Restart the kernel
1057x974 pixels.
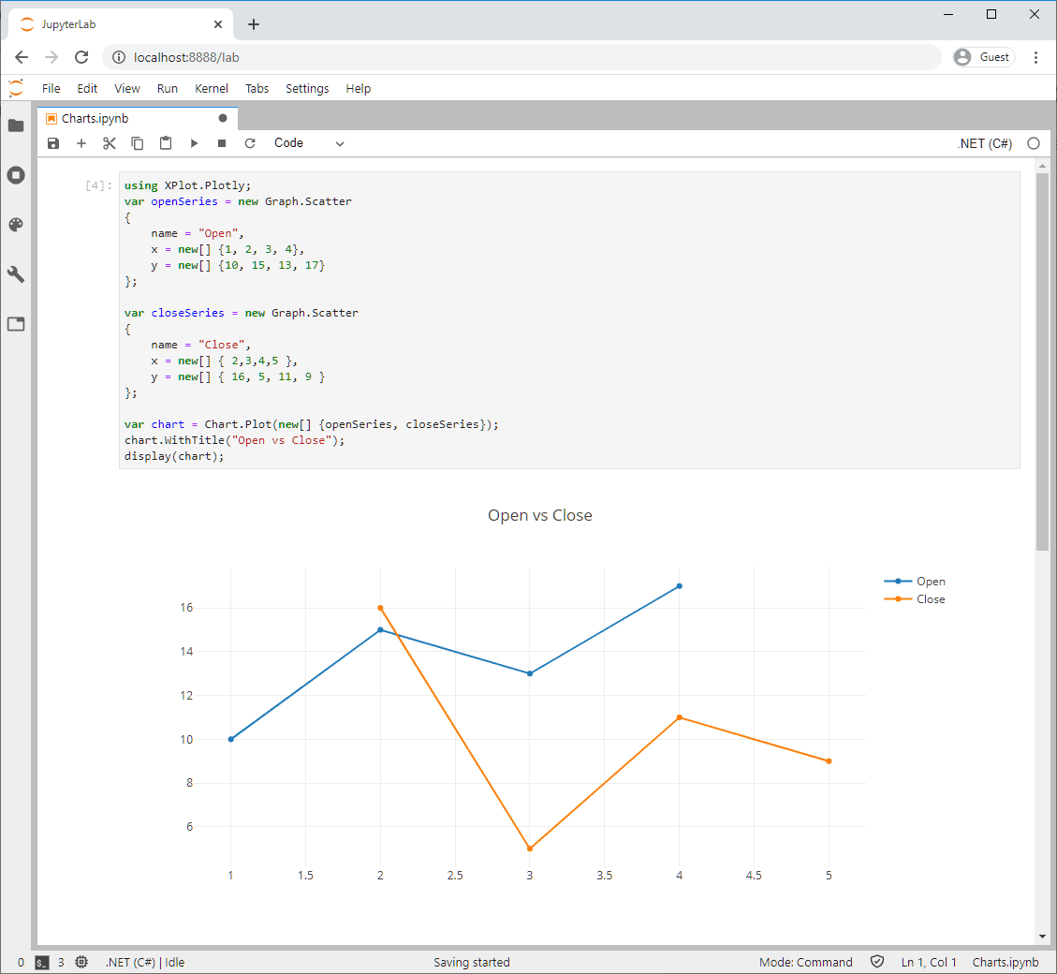(x=250, y=143)
